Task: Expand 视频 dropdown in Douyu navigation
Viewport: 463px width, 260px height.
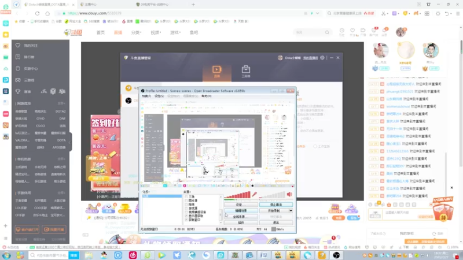Action: point(156,32)
